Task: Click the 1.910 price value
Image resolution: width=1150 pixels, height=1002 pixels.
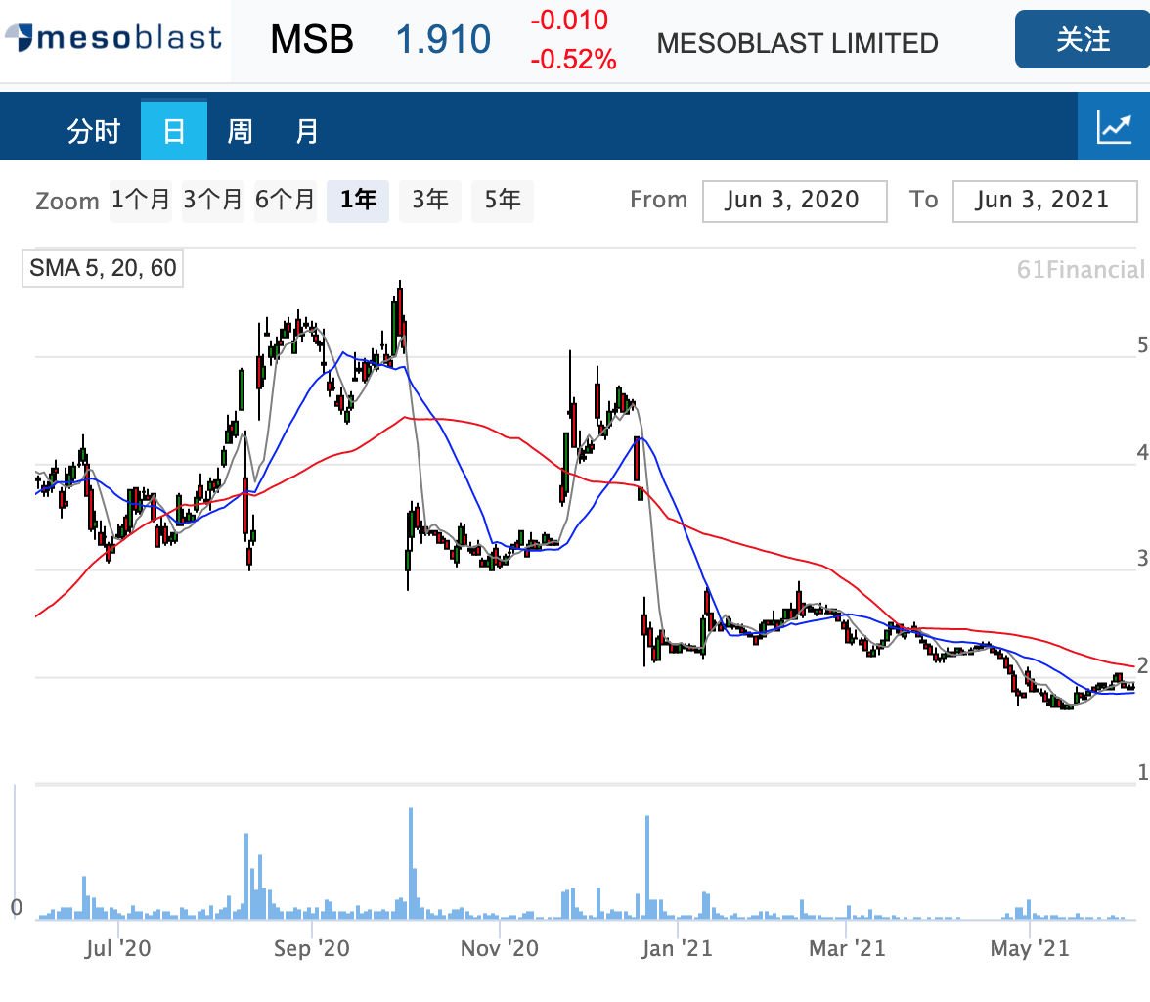Action: pos(443,40)
